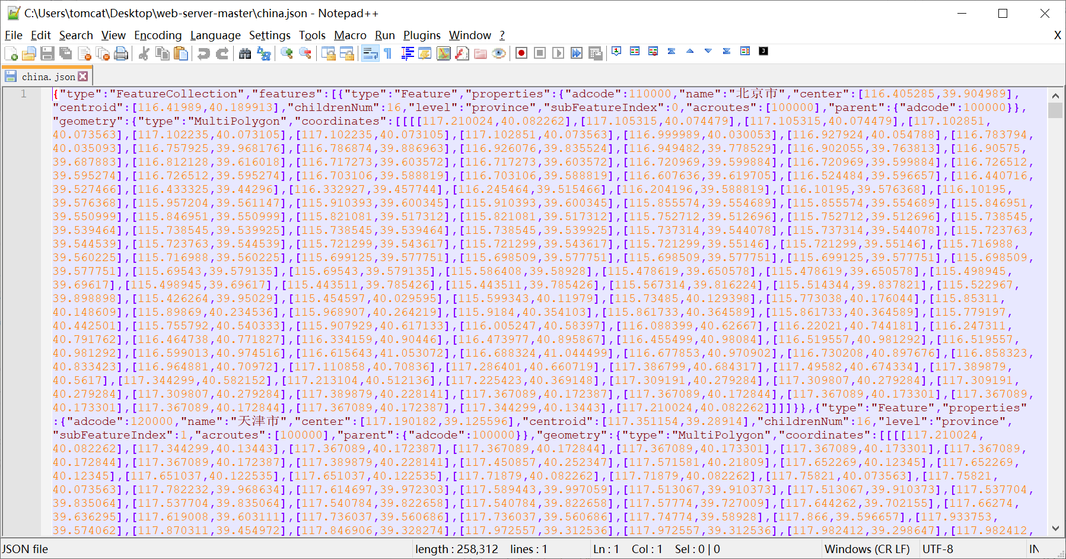
Task: Click the X at the menu bar's end
Action: [1057, 36]
